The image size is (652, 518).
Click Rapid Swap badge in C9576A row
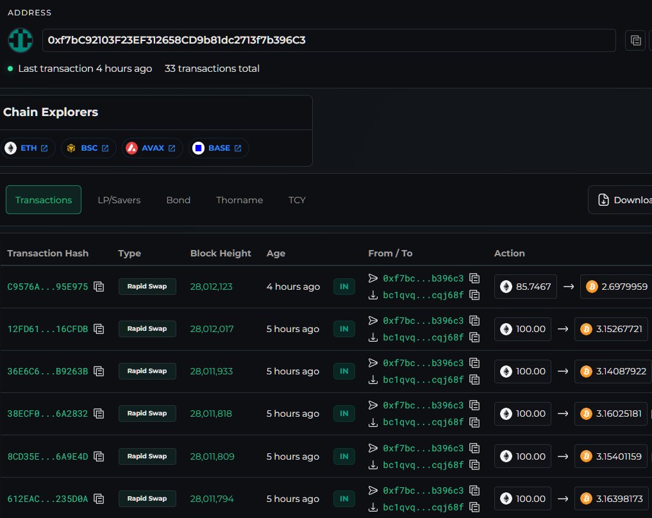147,287
